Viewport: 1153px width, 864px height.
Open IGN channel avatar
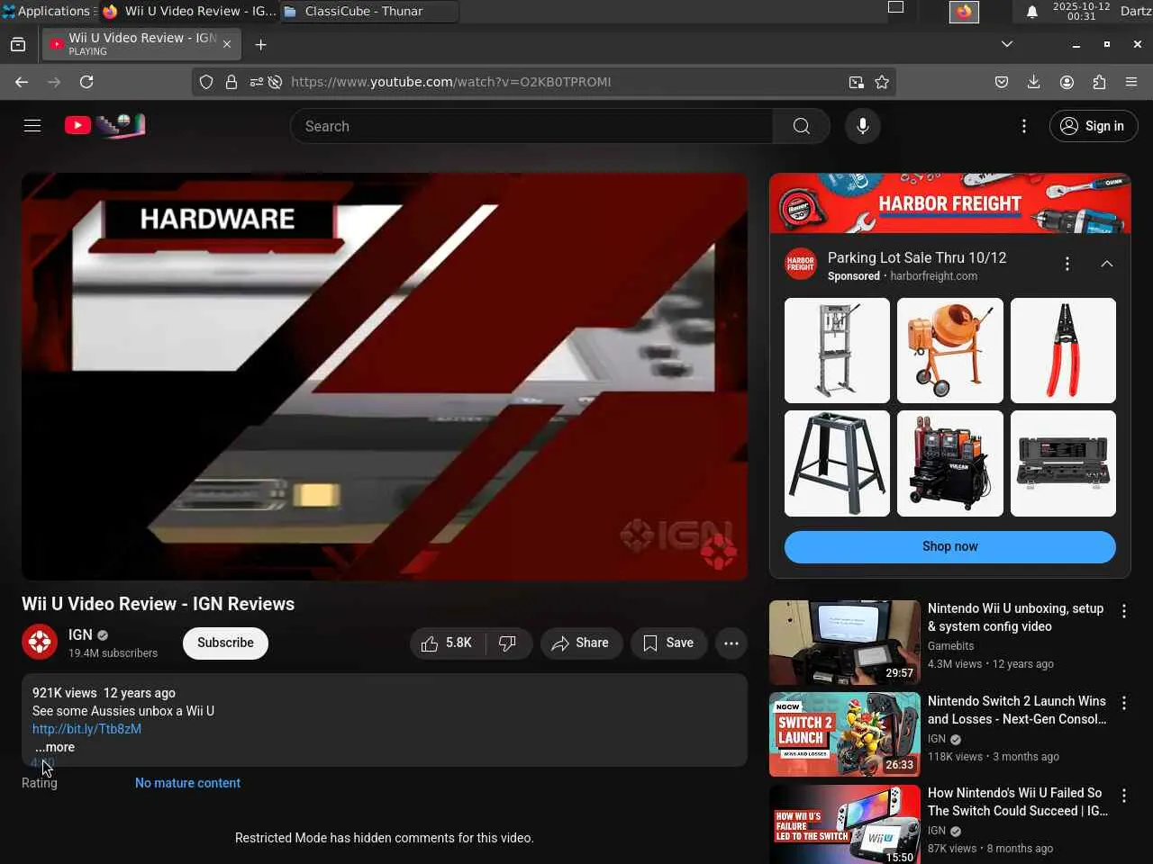pos(40,642)
